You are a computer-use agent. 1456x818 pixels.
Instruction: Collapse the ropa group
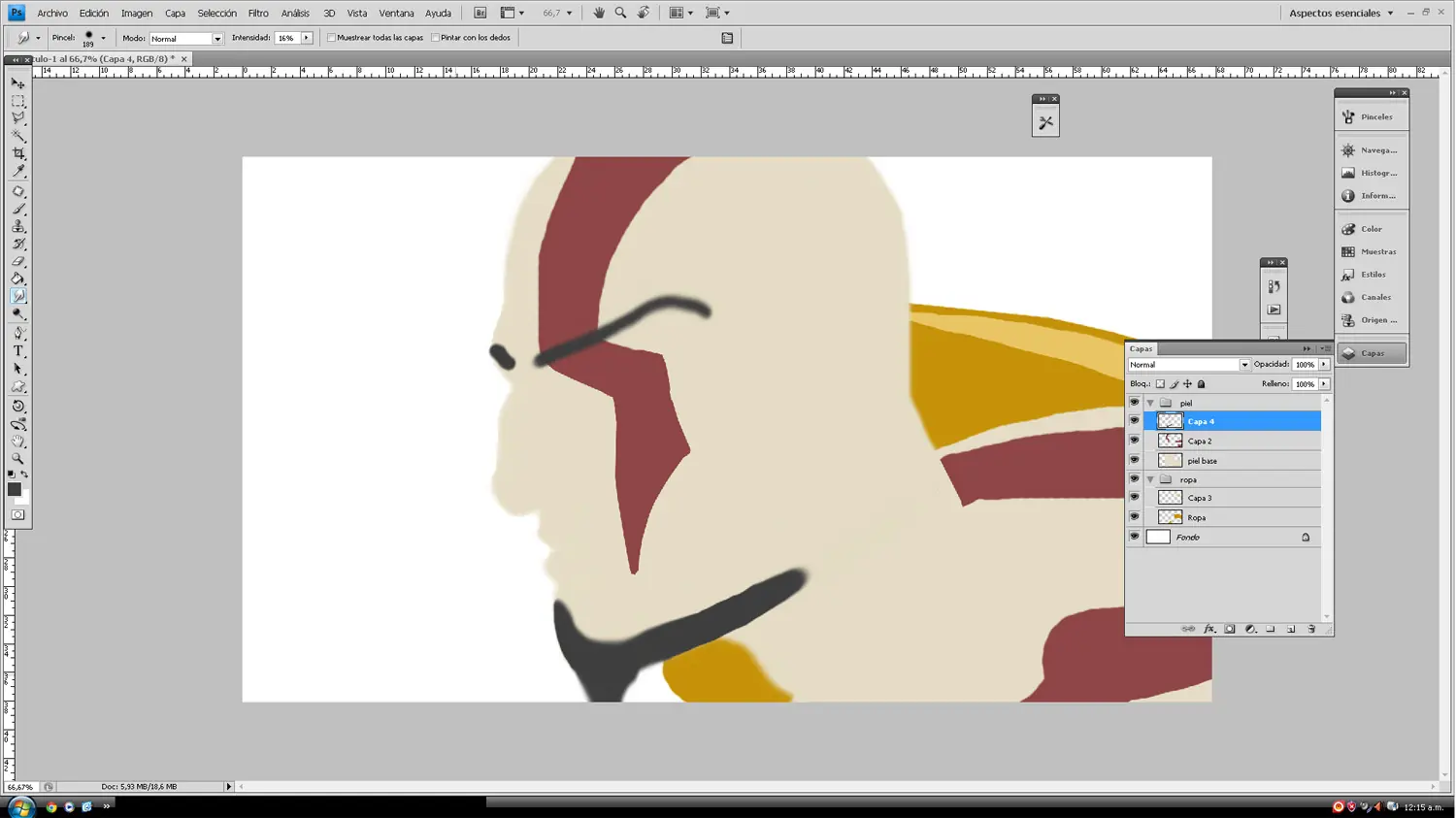(x=1150, y=479)
